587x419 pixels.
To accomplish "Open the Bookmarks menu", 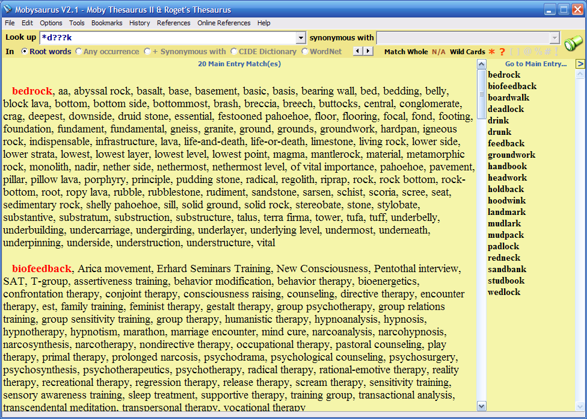I will (106, 23).
